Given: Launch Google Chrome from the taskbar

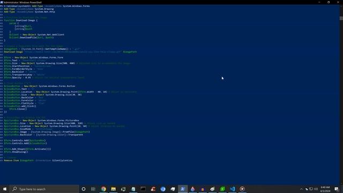Looking at the screenshot, I should (x=103, y=189).
